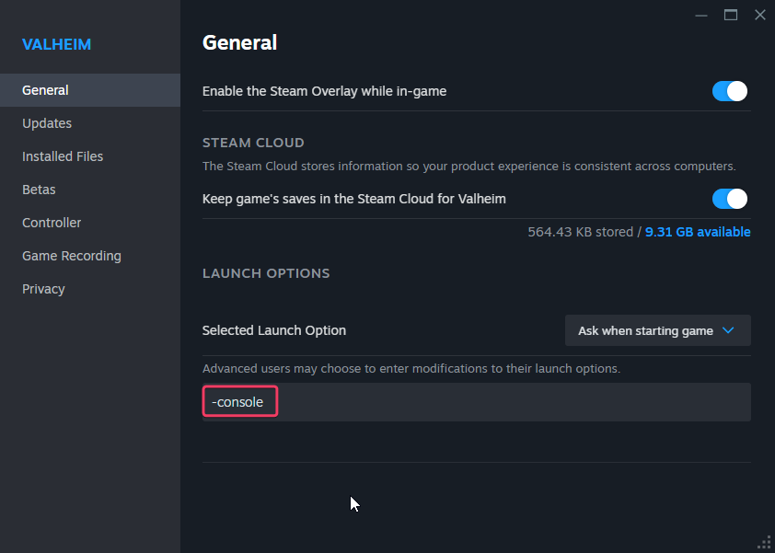This screenshot has height=553, width=775.
Task: Go to the Game Recording section
Action: point(72,255)
